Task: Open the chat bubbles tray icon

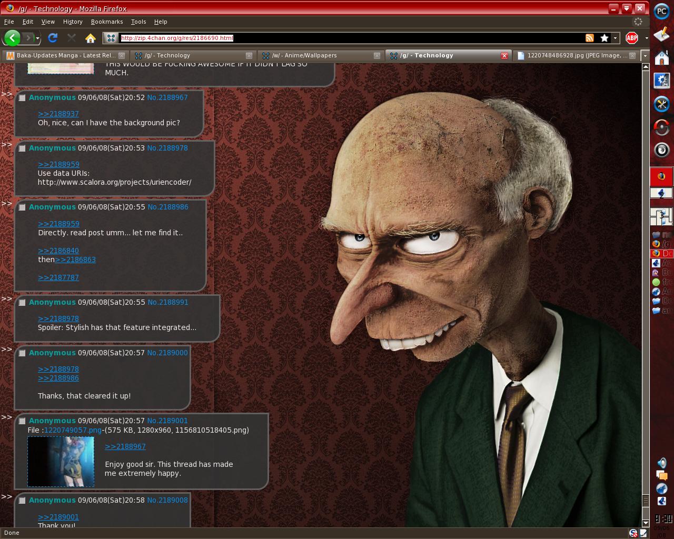Action: click(x=661, y=476)
